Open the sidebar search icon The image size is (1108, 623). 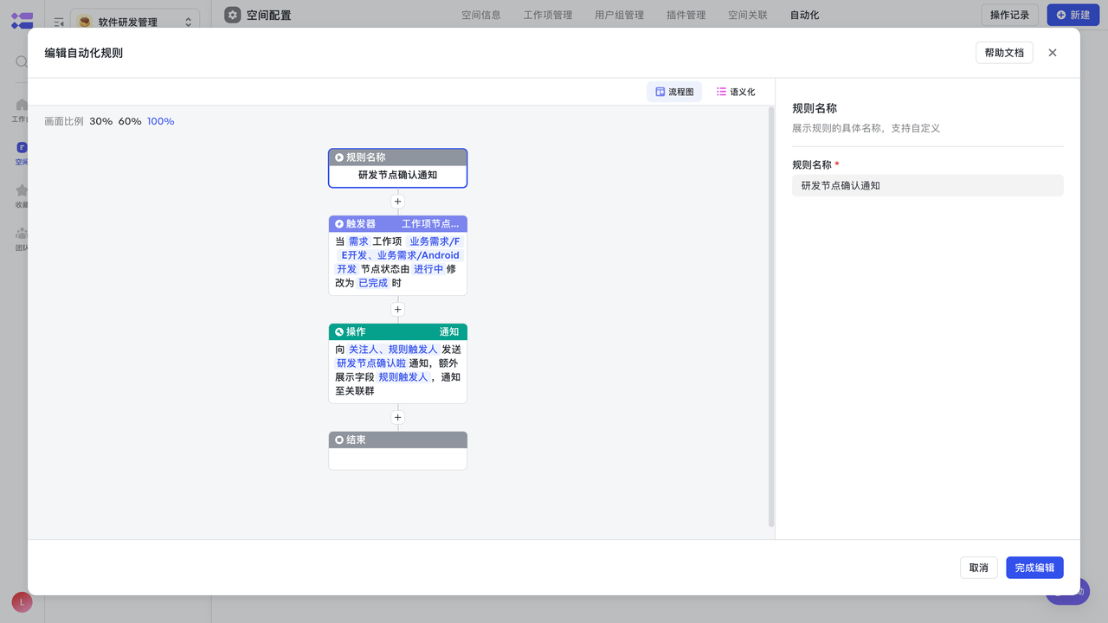pyautogui.click(x=22, y=61)
